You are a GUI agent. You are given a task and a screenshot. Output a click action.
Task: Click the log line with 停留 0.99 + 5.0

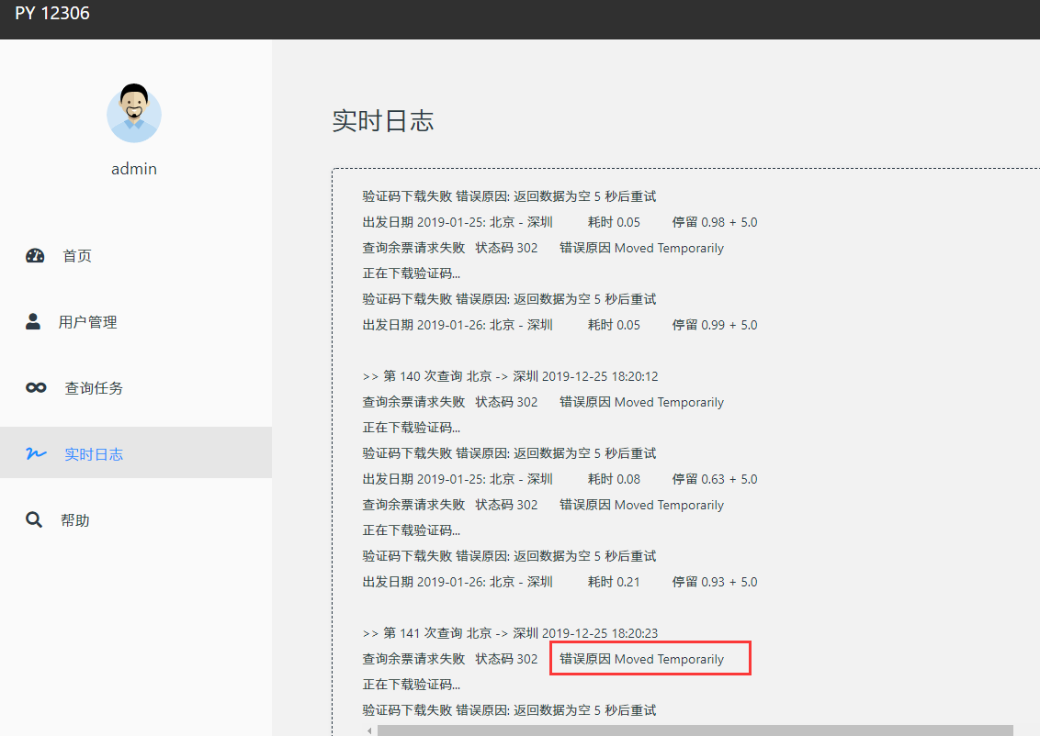click(x=560, y=325)
